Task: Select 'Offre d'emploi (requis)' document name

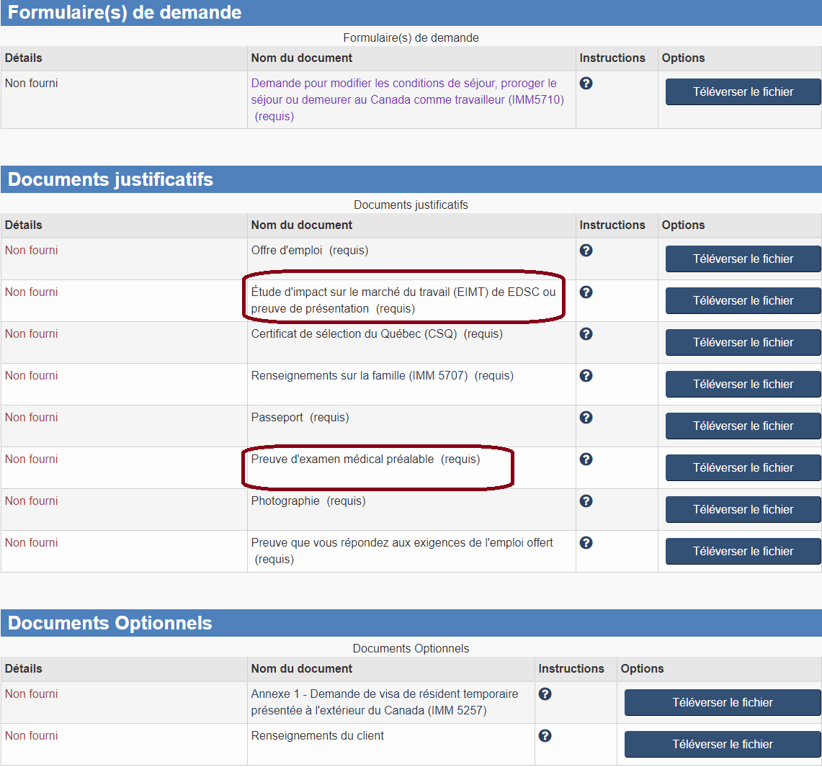Action: point(310,251)
